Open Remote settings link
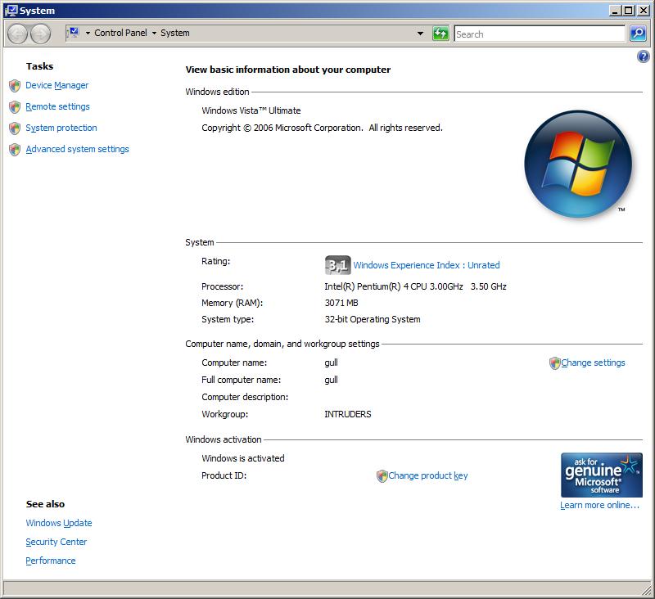Viewport: 655px width, 599px height. point(57,107)
